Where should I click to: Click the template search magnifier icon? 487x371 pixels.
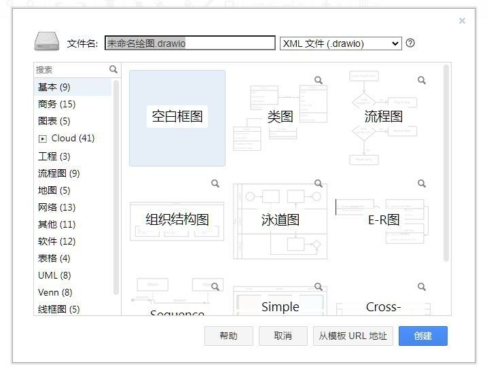tap(113, 69)
